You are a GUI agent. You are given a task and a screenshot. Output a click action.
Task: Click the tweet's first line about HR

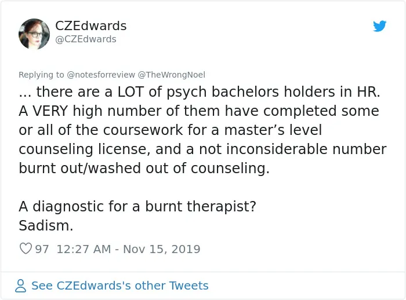(200, 92)
